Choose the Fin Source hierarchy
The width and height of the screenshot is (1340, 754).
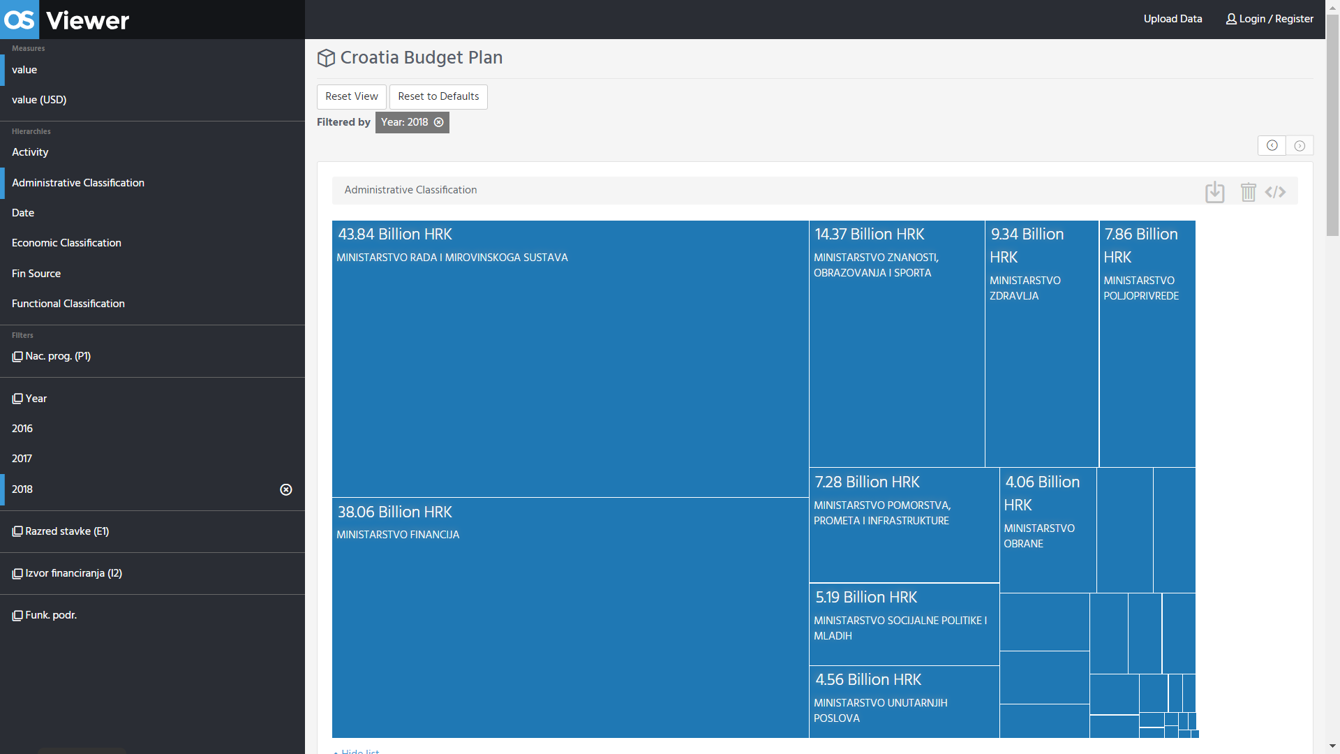pos(152,274)
